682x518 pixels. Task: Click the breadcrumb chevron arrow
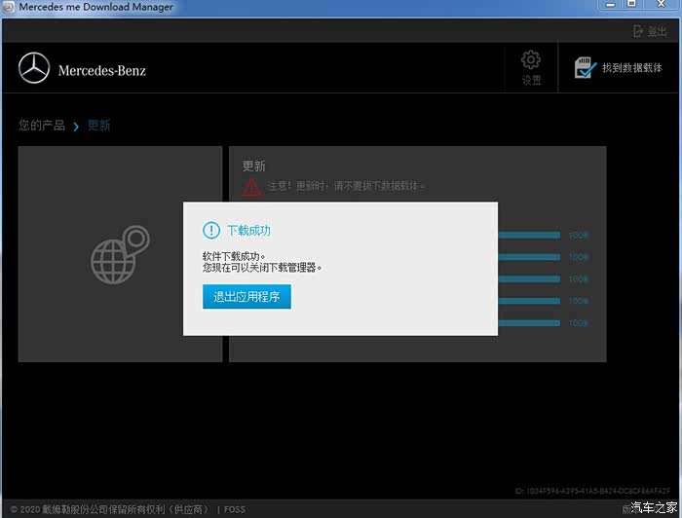coord(76,127)
